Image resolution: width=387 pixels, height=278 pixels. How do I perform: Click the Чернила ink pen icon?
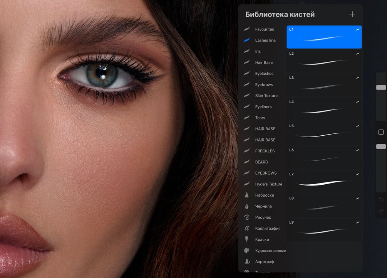coord(246,206)
